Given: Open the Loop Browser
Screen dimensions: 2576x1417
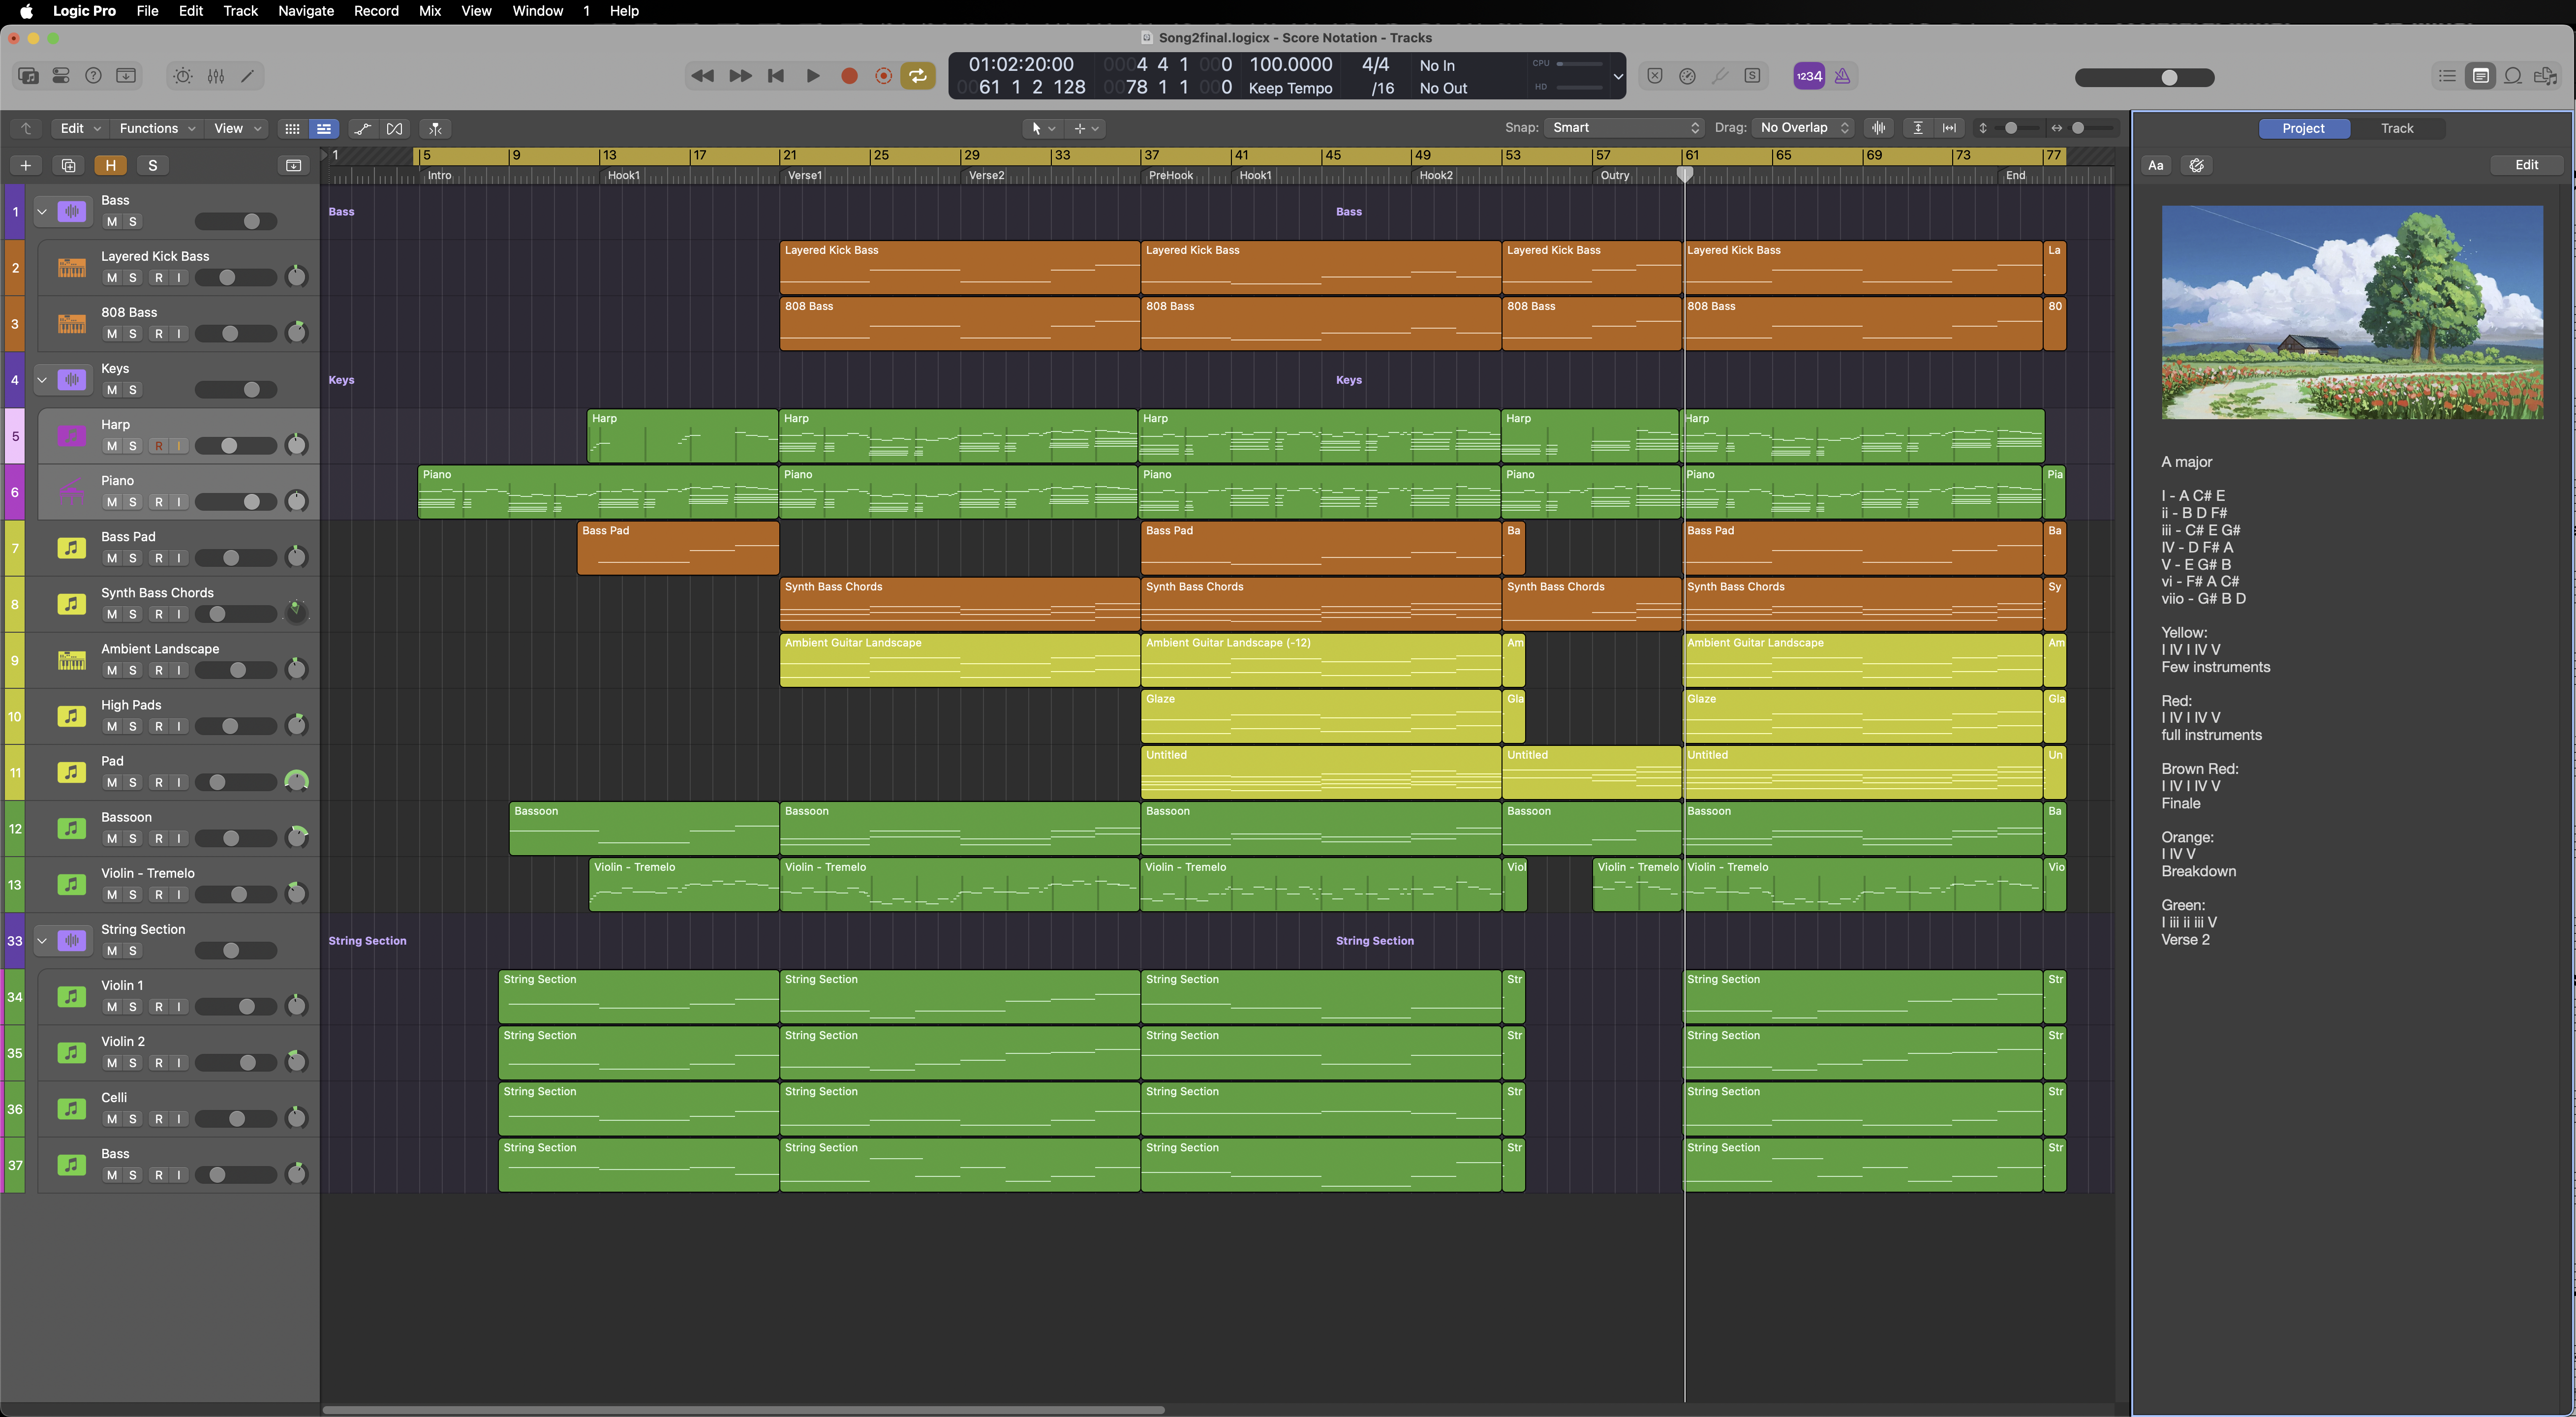Looking at the screenshot, I should click(x=2513, y=76).
